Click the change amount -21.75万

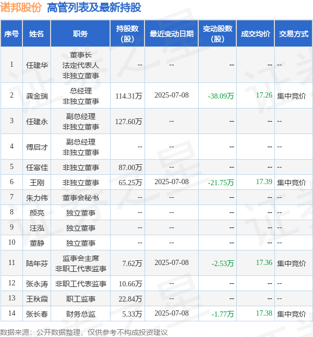click(x=221, y=183)
